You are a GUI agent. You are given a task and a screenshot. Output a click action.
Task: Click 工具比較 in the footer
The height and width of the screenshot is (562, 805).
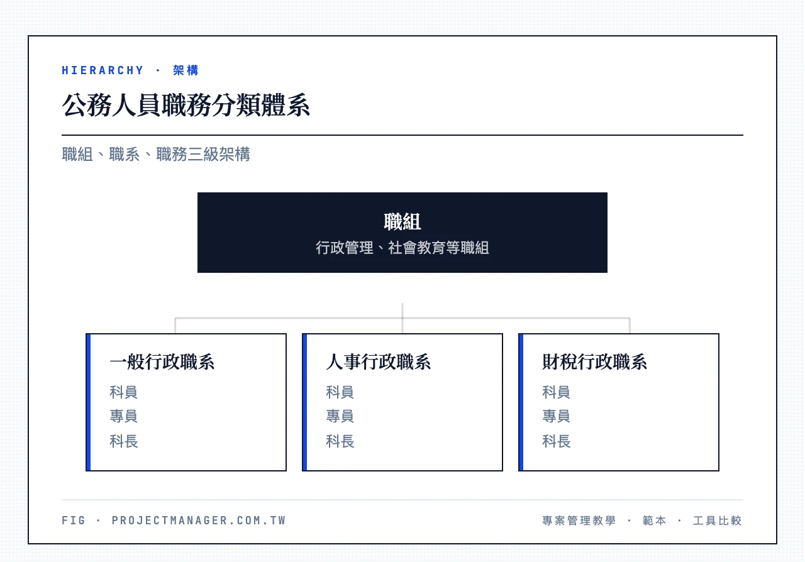coord(718,521)
